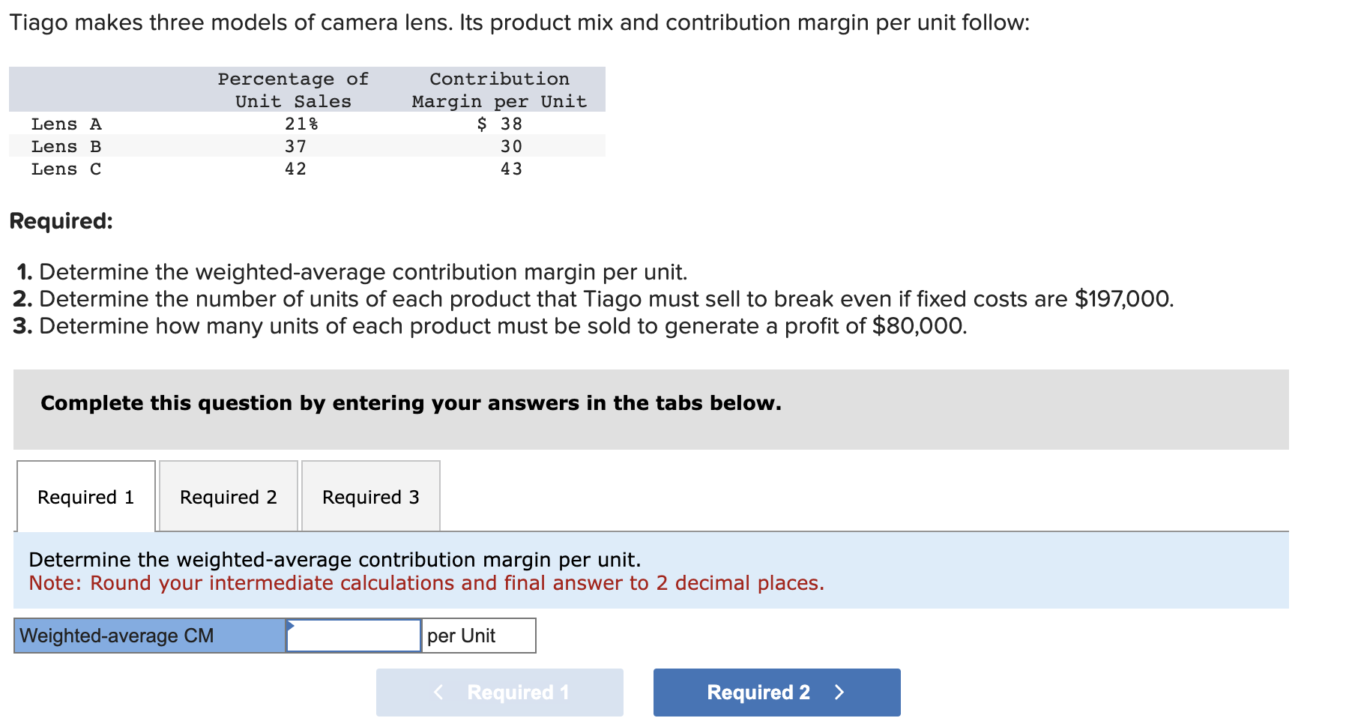Viewport: 1346px width, 727px height.
Task: Click the rounding note in red text
Action: [x=425, y=582]
